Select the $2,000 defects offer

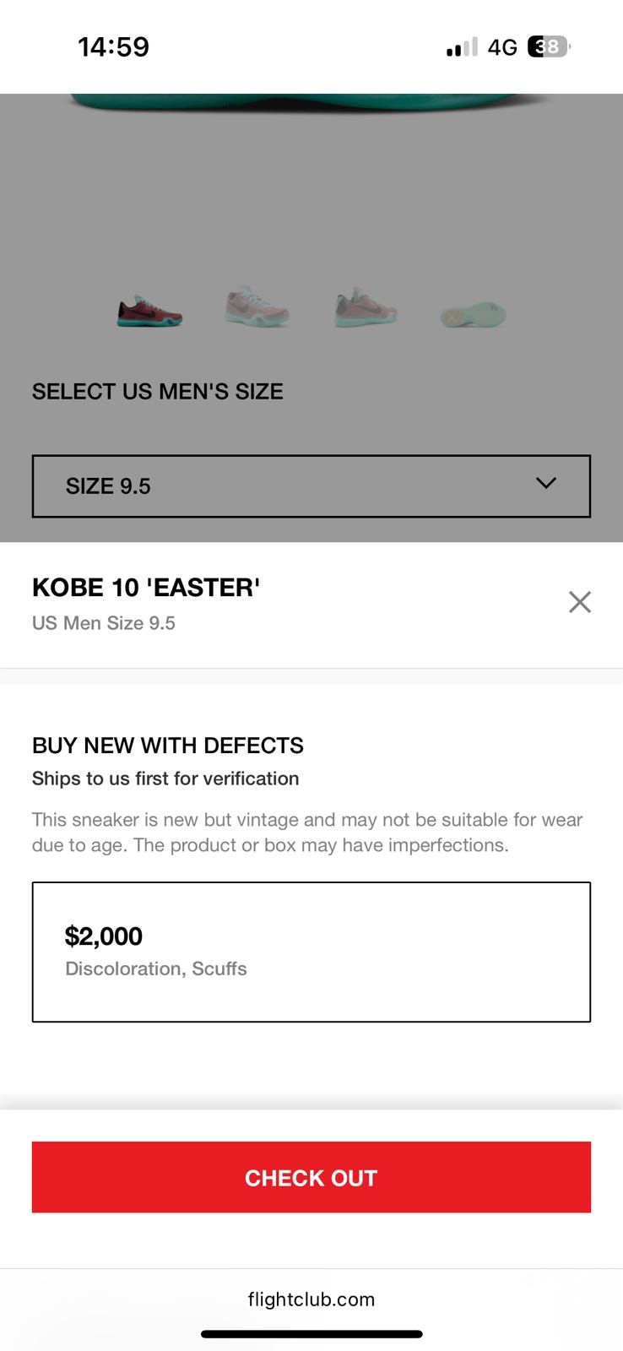tap(311, 952)
